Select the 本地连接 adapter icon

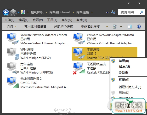pyautogui.click(x=79, y=53)
